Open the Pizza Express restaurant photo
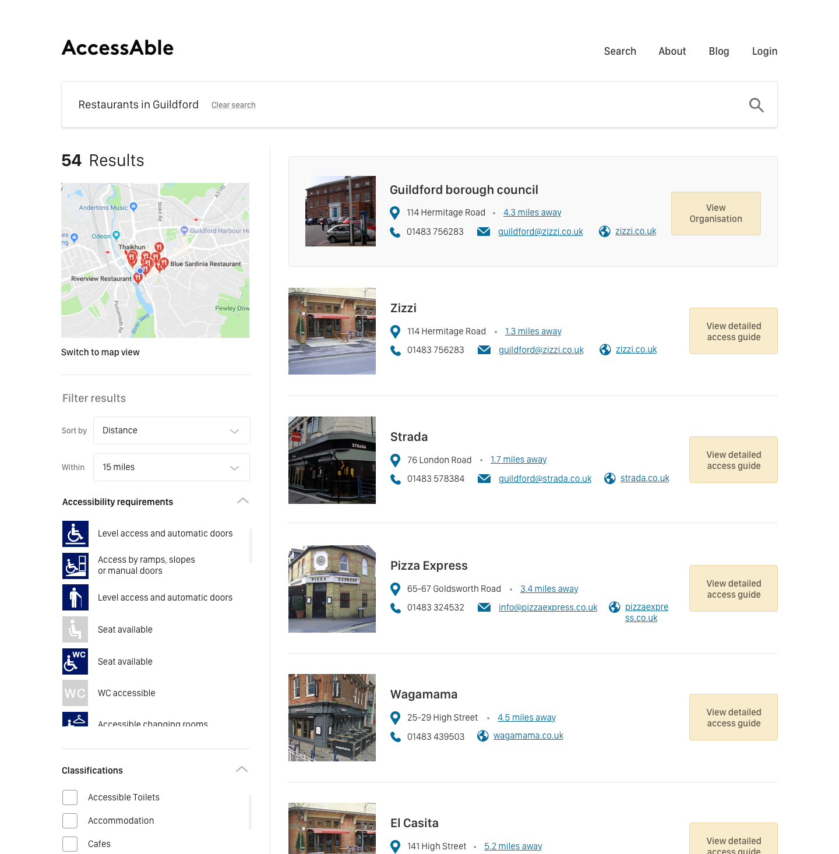The image size is (839, 854). point(332,589)
